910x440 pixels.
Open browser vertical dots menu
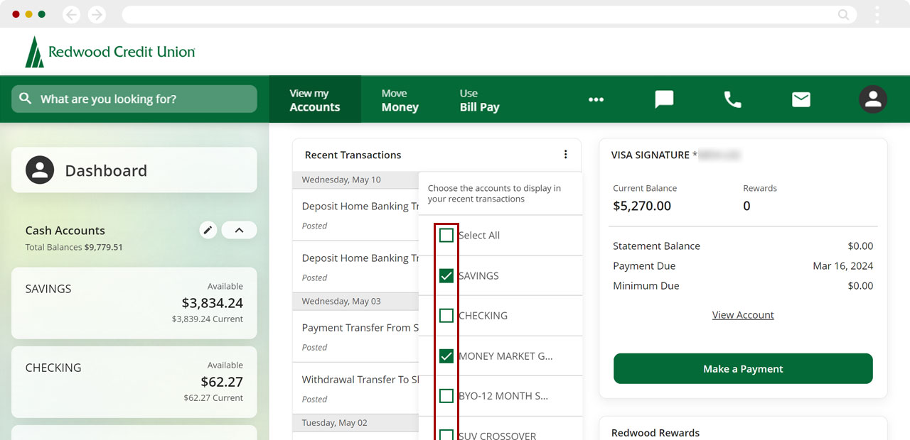click(877, 14)
